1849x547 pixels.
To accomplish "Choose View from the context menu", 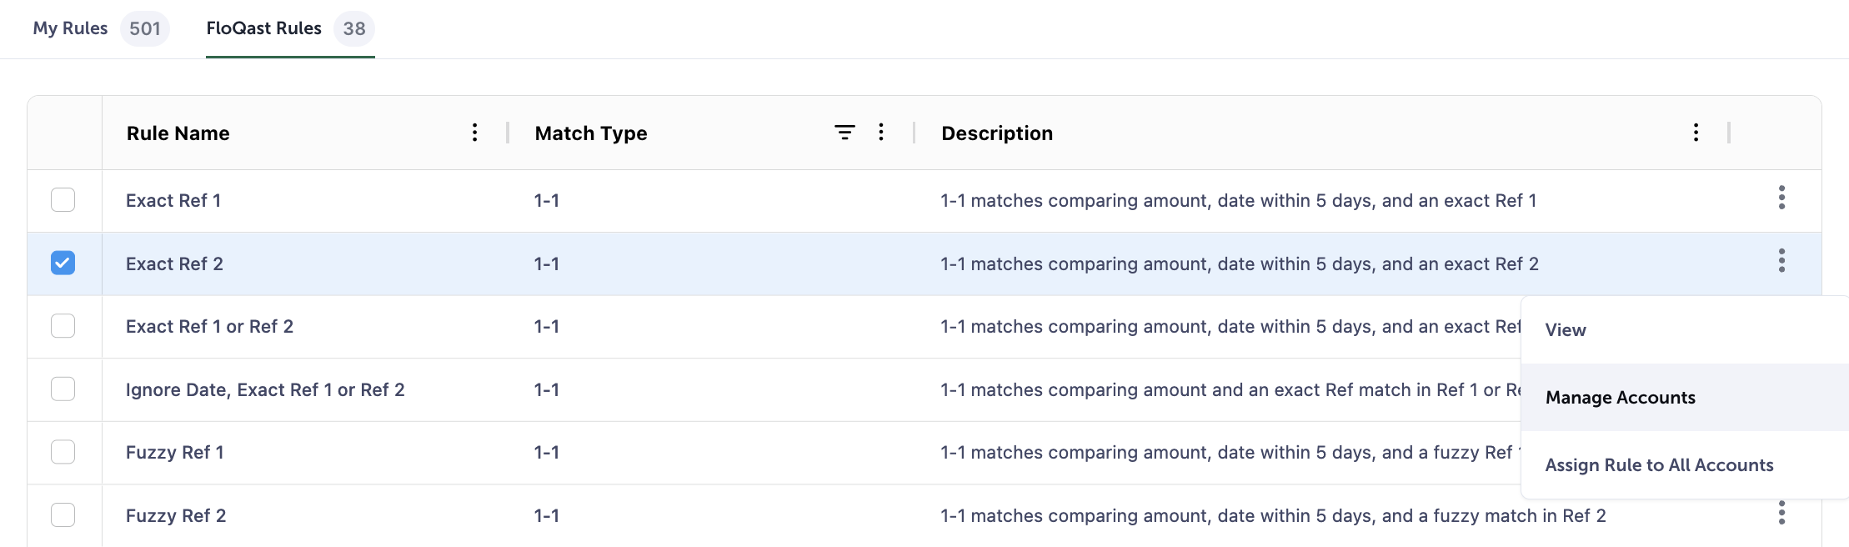I will [1685, 329].
